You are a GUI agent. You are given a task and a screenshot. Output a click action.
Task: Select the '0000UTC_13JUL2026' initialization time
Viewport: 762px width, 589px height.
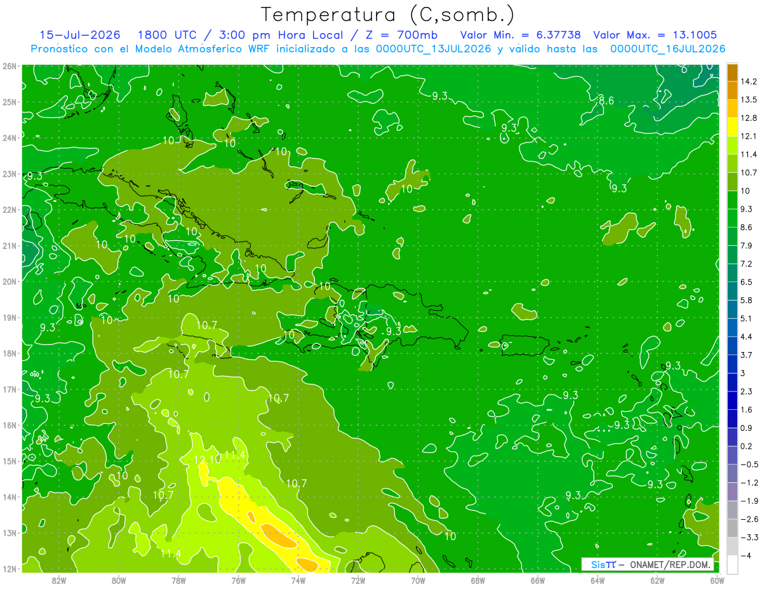(434, 48)
